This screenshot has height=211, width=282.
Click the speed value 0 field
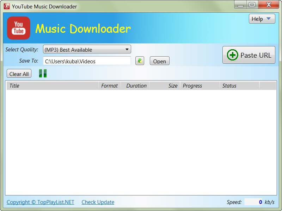tap(253, 202)
